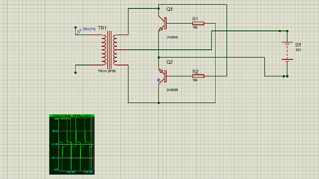Select the B1 reference label
This screenshot has height=179, width=319.
pyautogui.click(x=298, y=45)
